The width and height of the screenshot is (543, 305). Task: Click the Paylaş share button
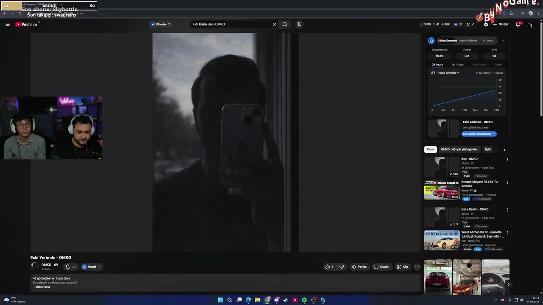(x=359, y=267)
